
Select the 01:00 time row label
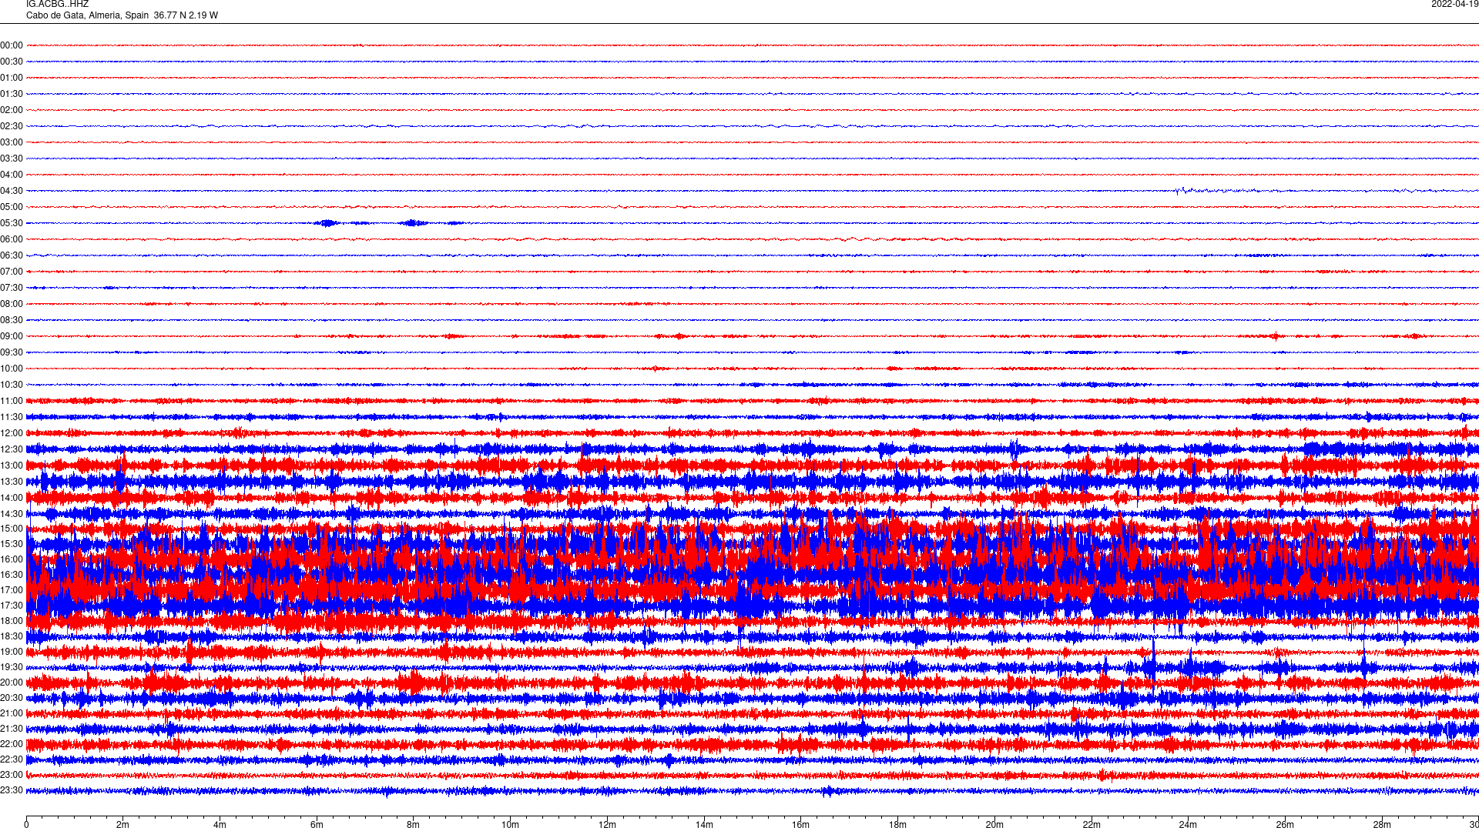pyautogui.click(x=12, y=78)
